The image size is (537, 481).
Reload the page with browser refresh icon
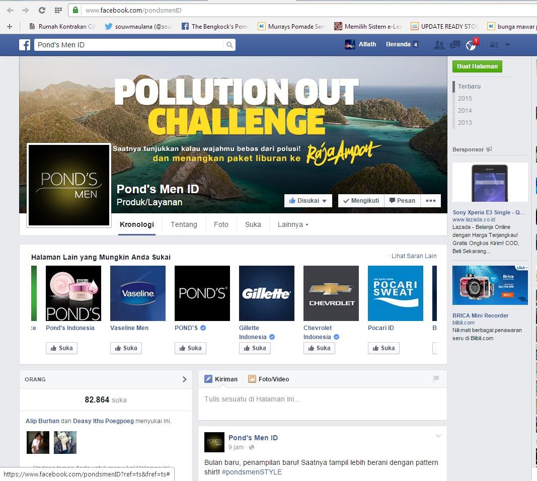click(42, 10)
